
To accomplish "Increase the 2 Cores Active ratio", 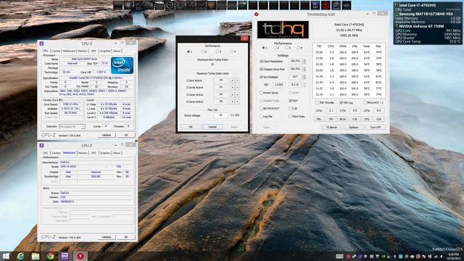I will (237, 88).
